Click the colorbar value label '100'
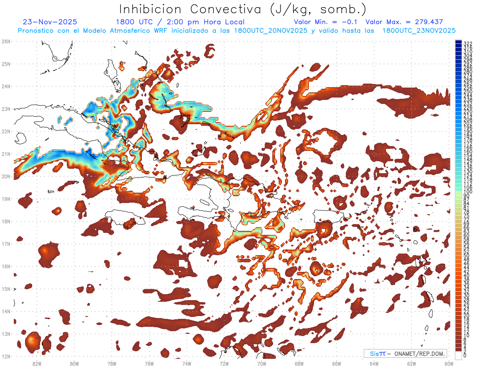 pos(467,192)
